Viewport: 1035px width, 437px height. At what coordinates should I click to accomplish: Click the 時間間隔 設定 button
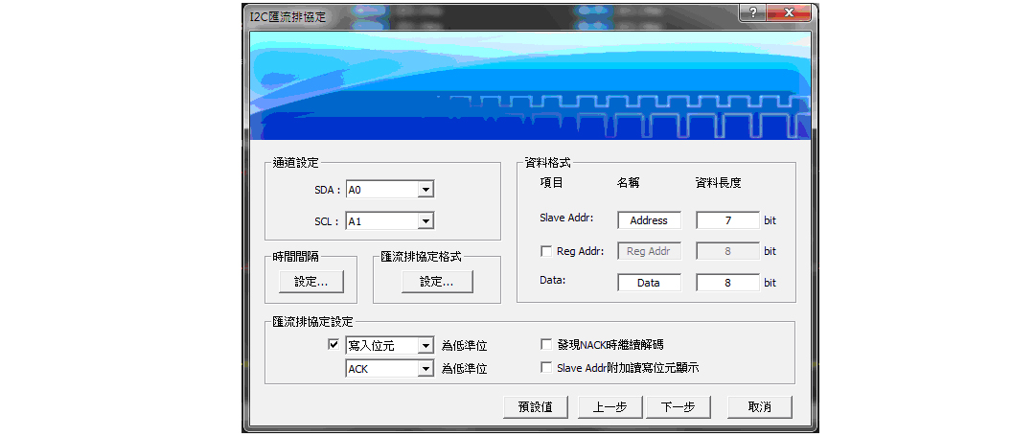coord(310,282)
